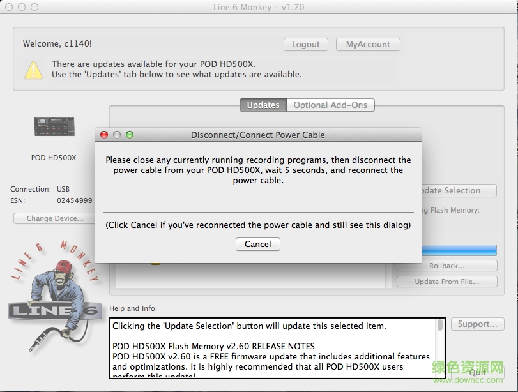Viewport: 518px width, 392px height.
Task: Zoom the power cable dialog with green button
Action: coord(130,135)
